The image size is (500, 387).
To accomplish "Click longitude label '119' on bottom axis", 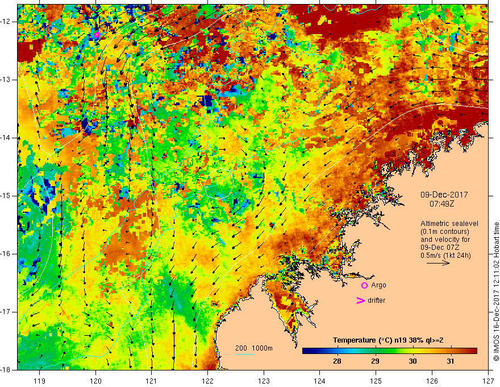I will pyautogui.click(x=40, y=381).
